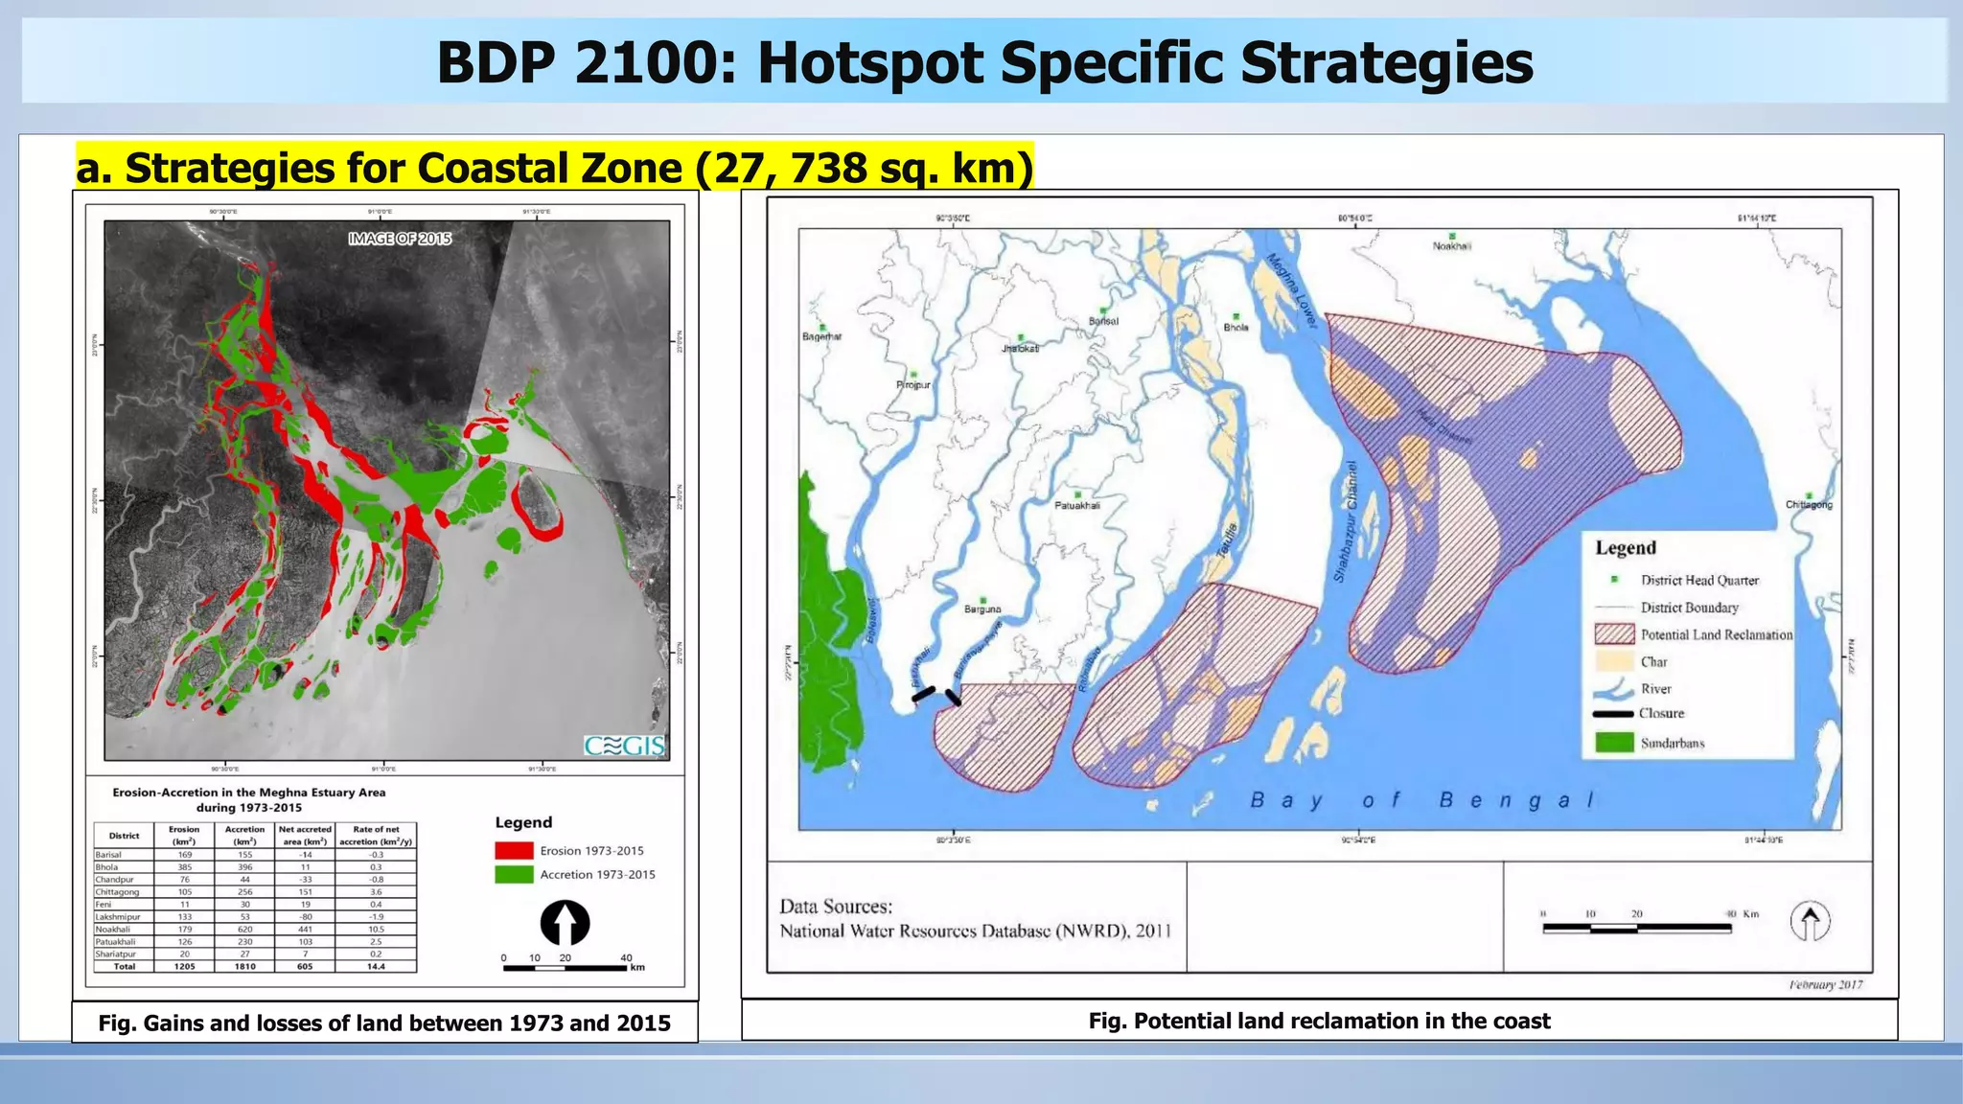
Task: Click the Char legend swatch
Action: point(1614,661)
